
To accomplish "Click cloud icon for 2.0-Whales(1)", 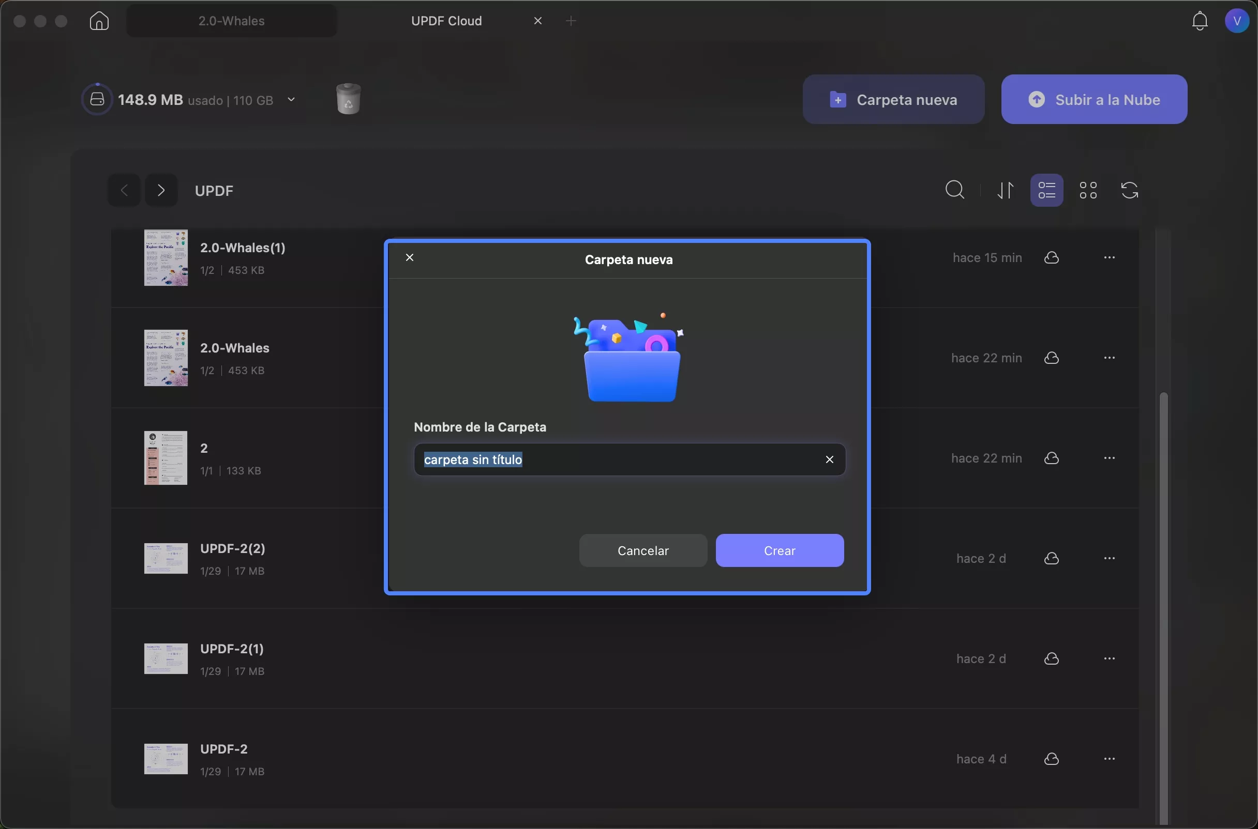I will [x=1052, y=257].
